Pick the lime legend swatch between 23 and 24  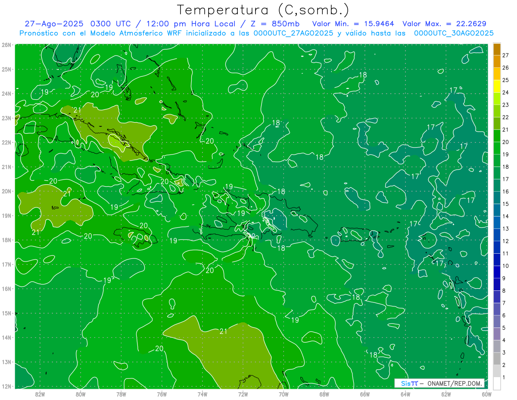click(497, 98)
